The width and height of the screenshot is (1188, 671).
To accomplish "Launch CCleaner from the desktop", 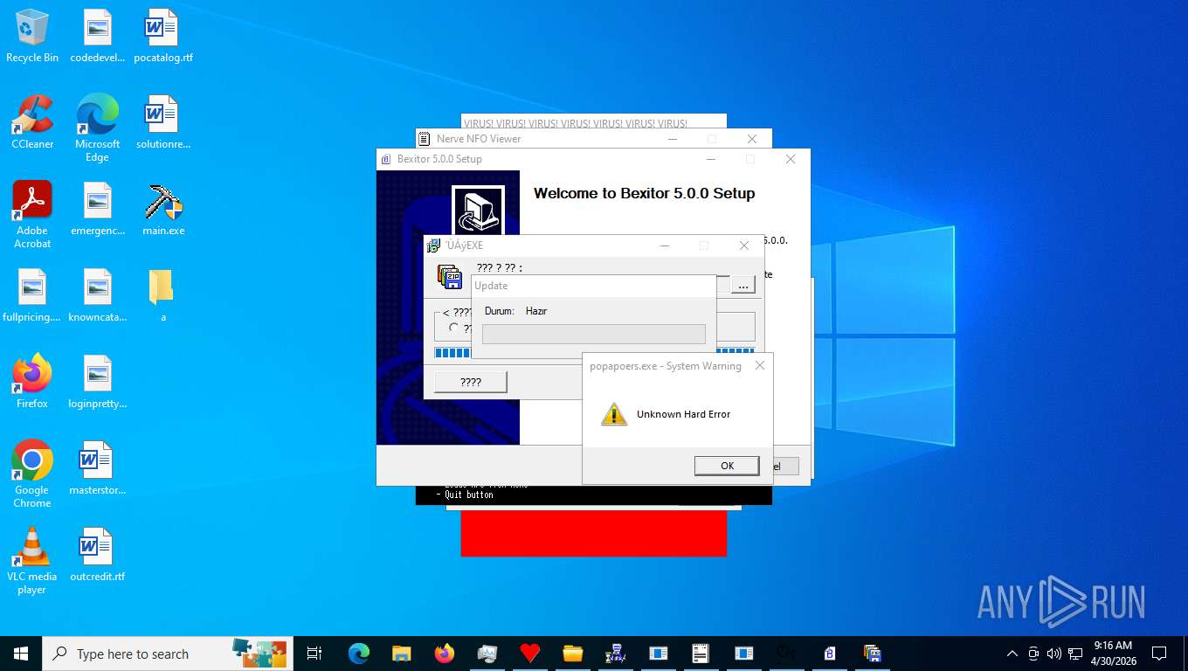I will pyautogui.click(x=32, y=122).
